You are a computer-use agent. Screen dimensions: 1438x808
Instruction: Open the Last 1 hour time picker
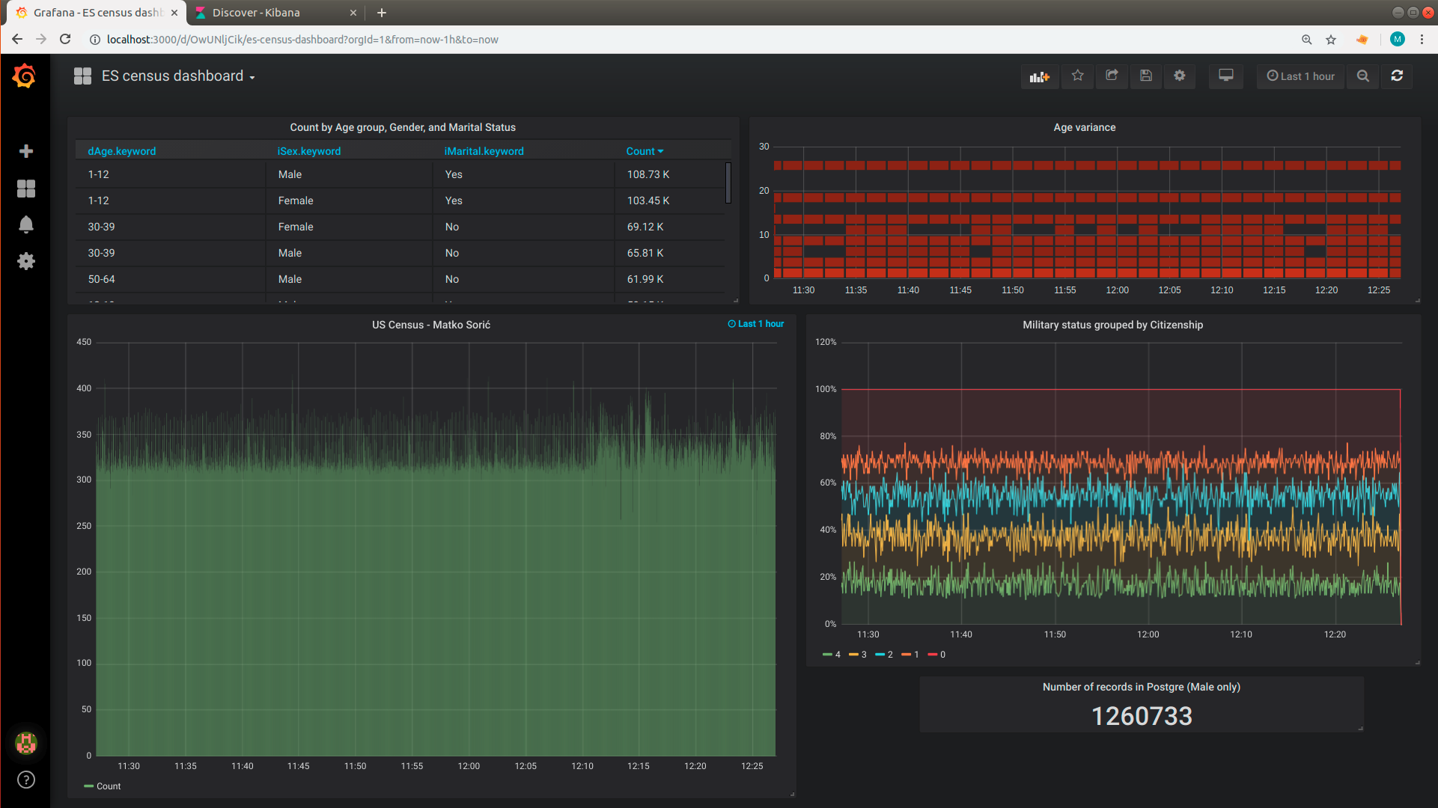[1300, 76]
